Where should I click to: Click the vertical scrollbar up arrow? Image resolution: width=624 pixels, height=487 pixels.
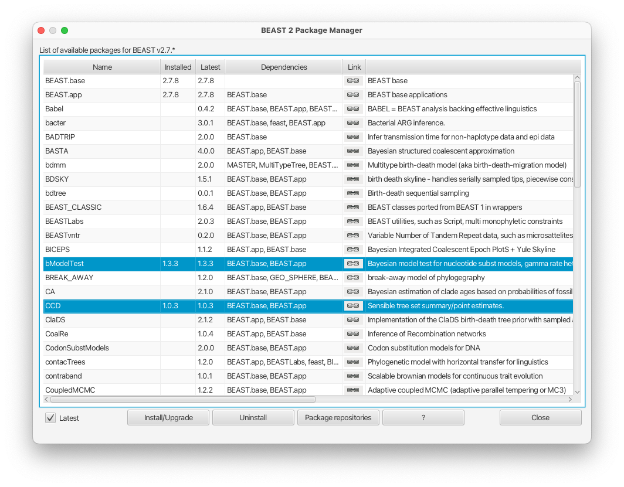(578, 77)
